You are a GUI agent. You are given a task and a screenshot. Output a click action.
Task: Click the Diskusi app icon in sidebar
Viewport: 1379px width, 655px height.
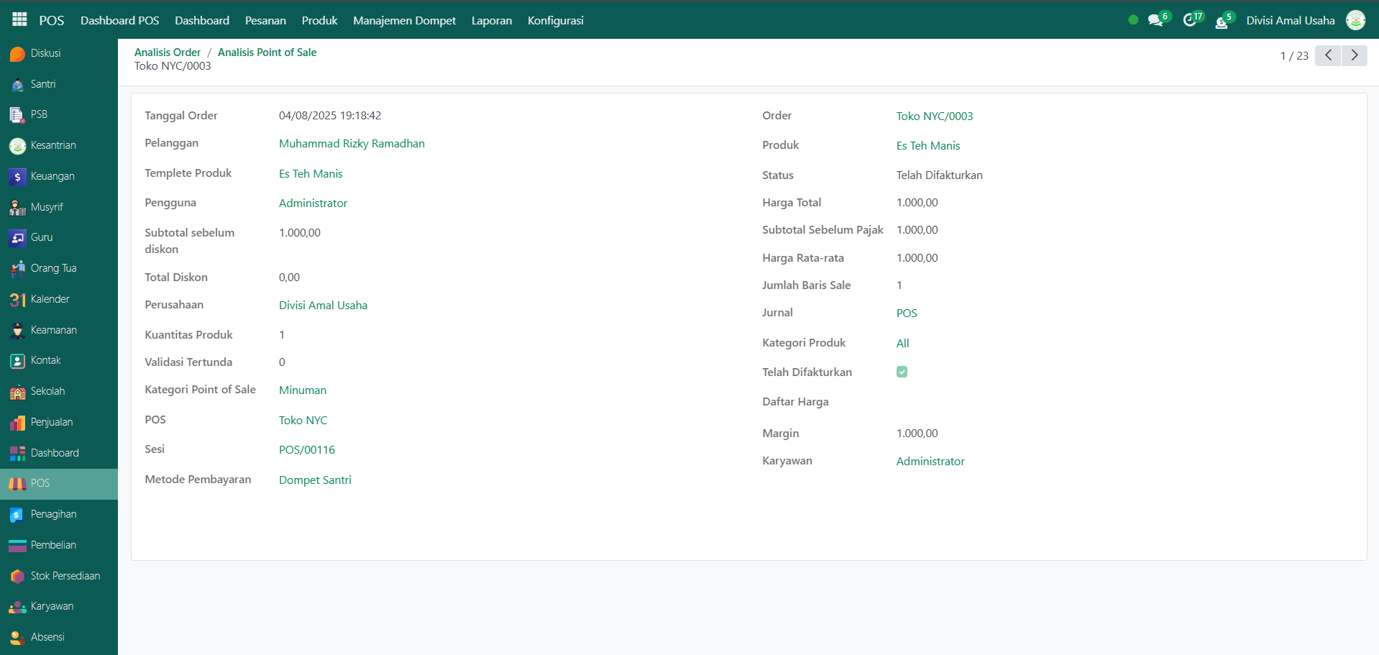17,54
